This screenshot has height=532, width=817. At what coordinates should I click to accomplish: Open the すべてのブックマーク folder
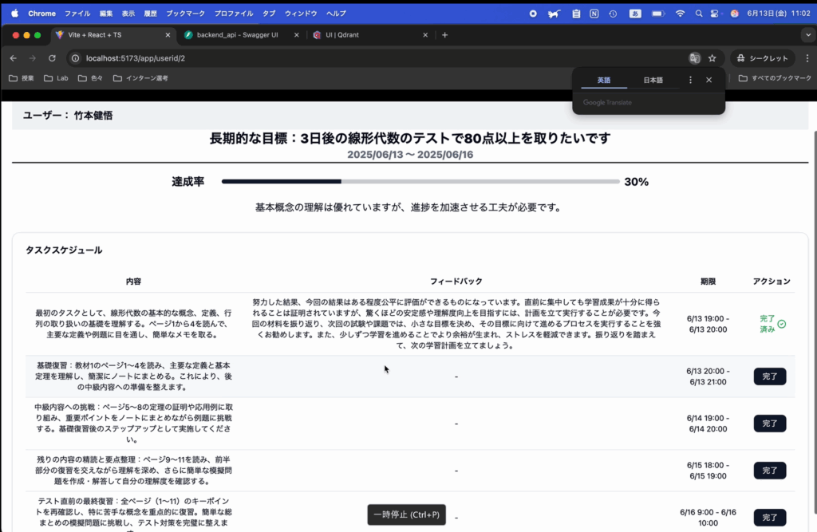[775, 78]
